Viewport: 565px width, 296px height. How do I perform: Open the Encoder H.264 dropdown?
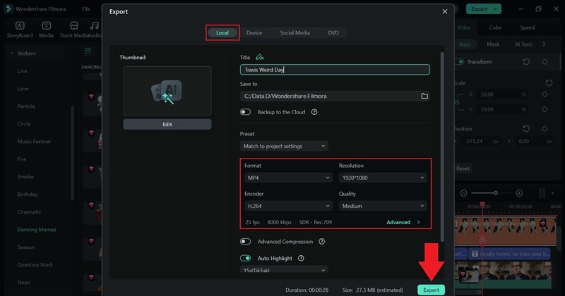[x=288, y=206]
